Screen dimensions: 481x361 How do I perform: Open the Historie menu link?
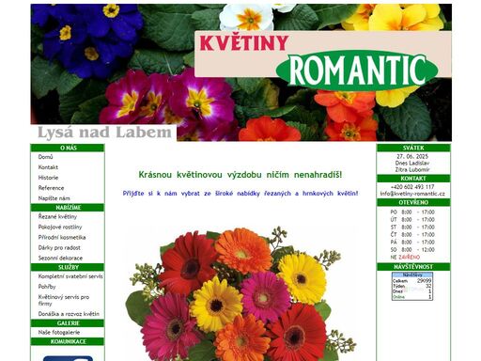48,178
